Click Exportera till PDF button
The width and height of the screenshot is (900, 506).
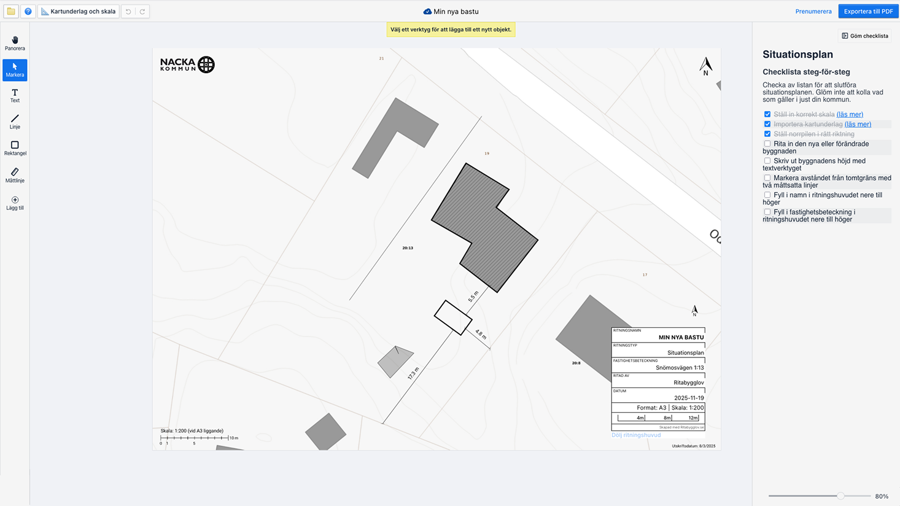coord(867,11)
